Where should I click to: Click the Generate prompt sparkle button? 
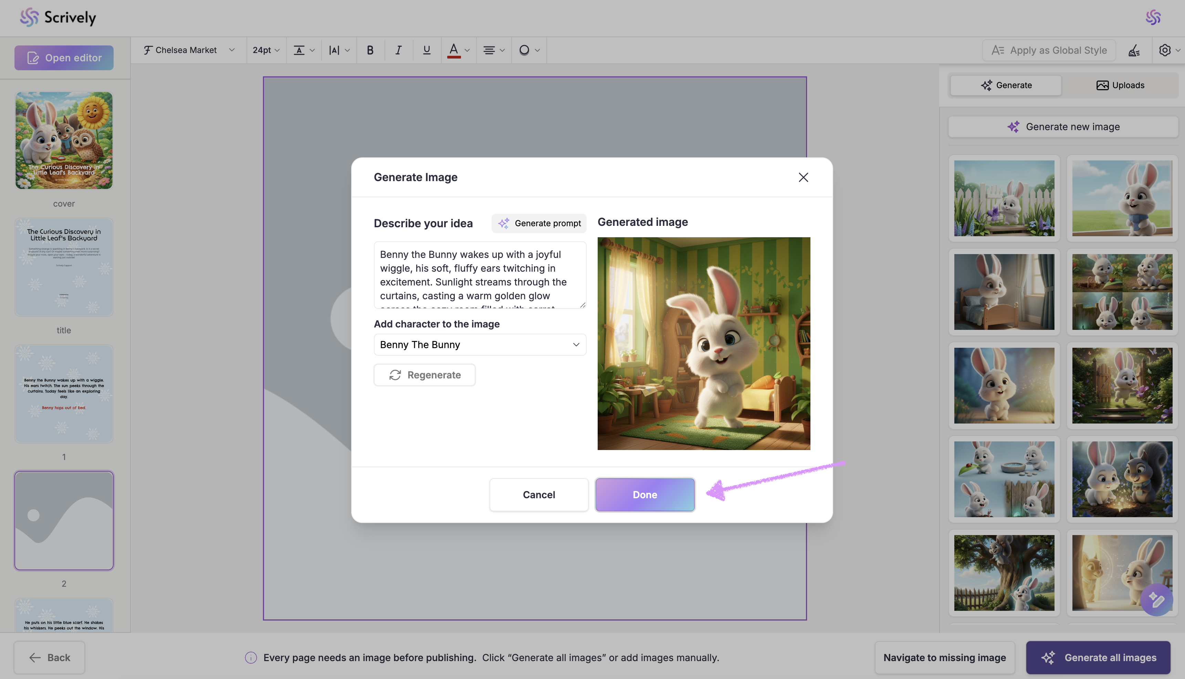tap(539, 223)
